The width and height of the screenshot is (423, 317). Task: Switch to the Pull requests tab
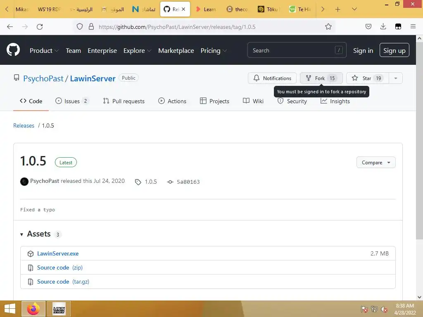click(124, 101)
